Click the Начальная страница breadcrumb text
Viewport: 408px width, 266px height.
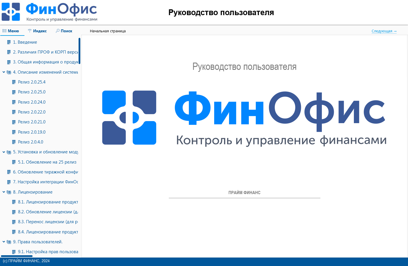pyautogui.click(x=108, y=31)
